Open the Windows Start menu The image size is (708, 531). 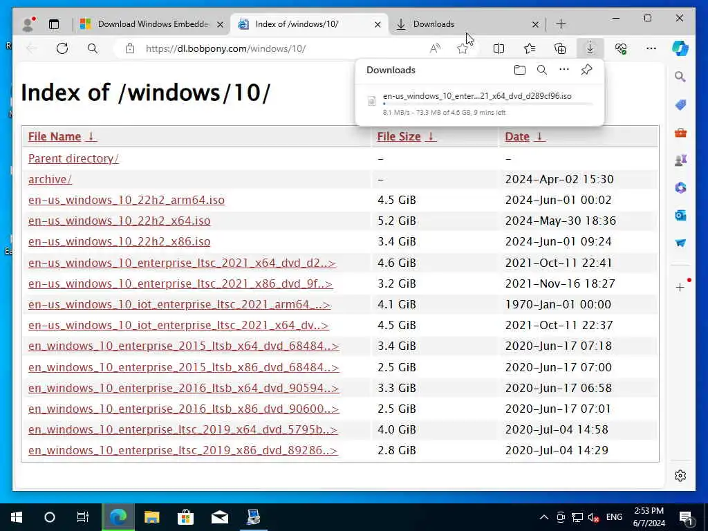17,517
